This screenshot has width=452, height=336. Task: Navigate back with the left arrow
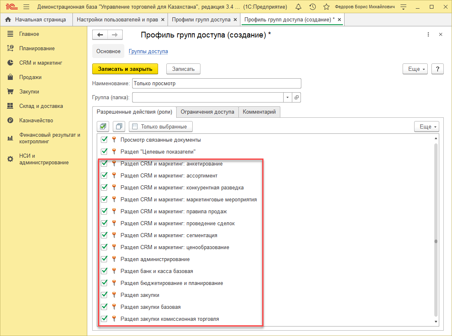tap(100, 35)
